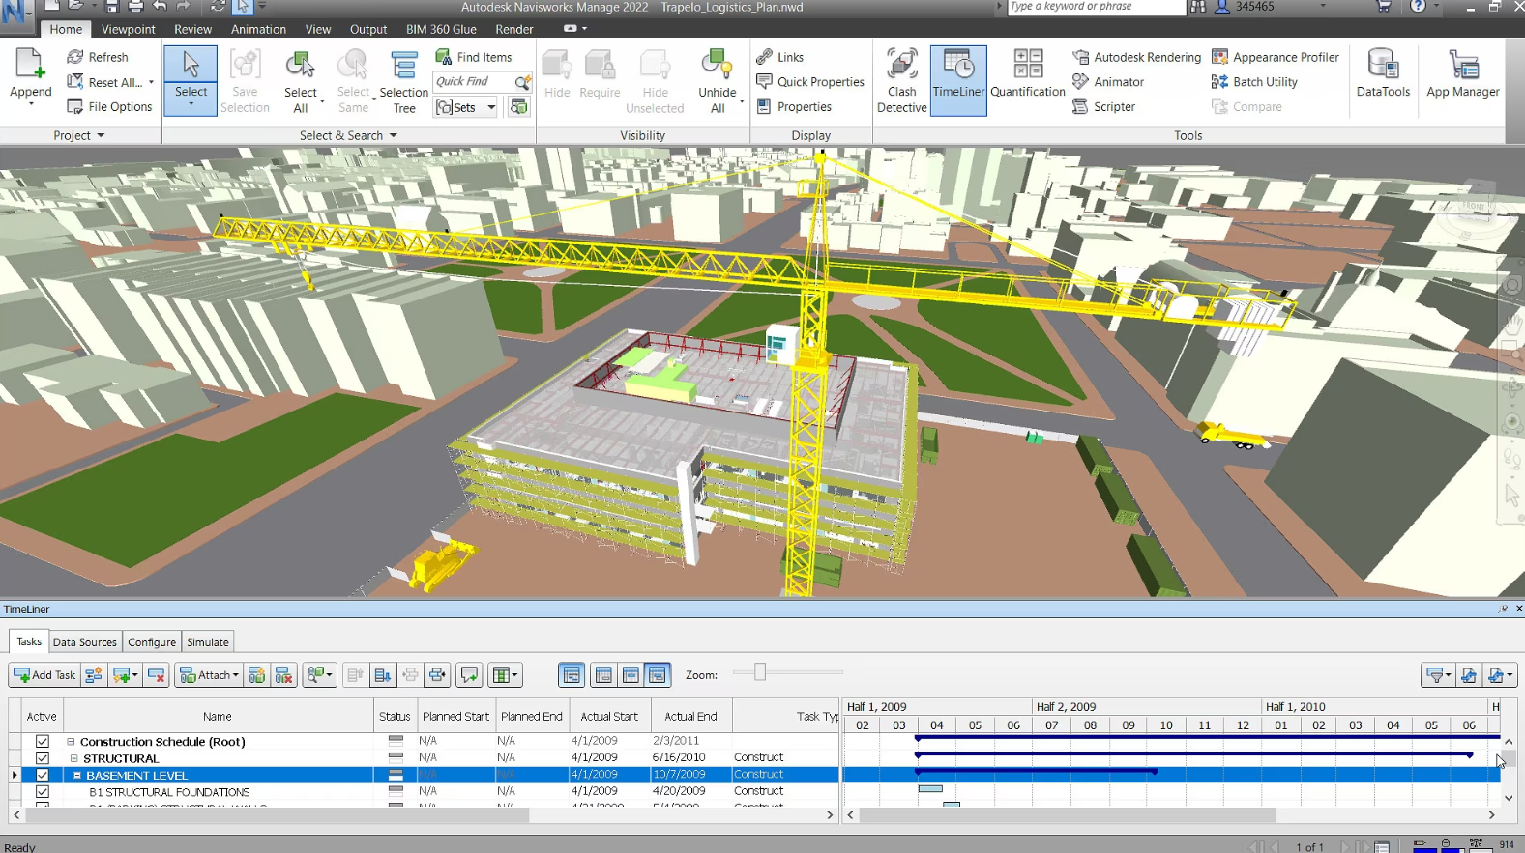Open the Properties window
Screen dimensions: 1525x853
click(794, 107)
